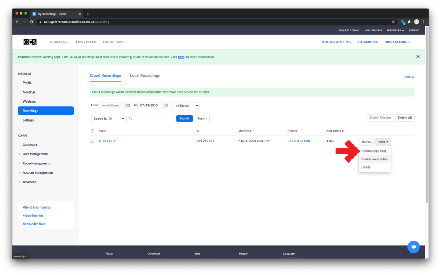
Task: Open a new browser tab
Action: click(88, 14)
